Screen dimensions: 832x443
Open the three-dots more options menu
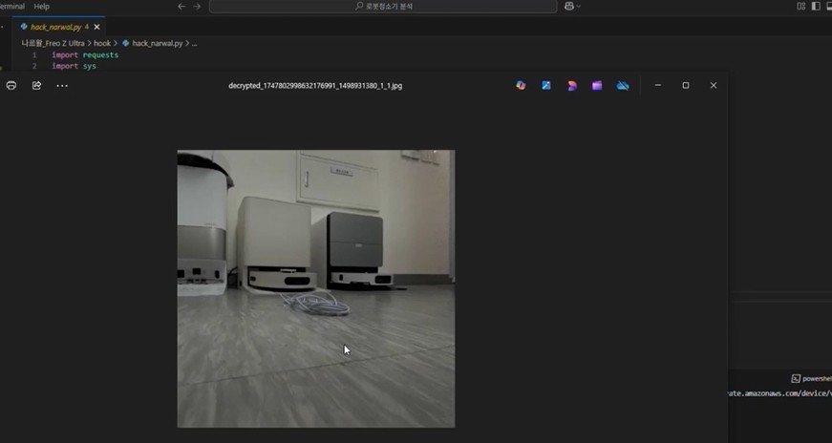62,85
